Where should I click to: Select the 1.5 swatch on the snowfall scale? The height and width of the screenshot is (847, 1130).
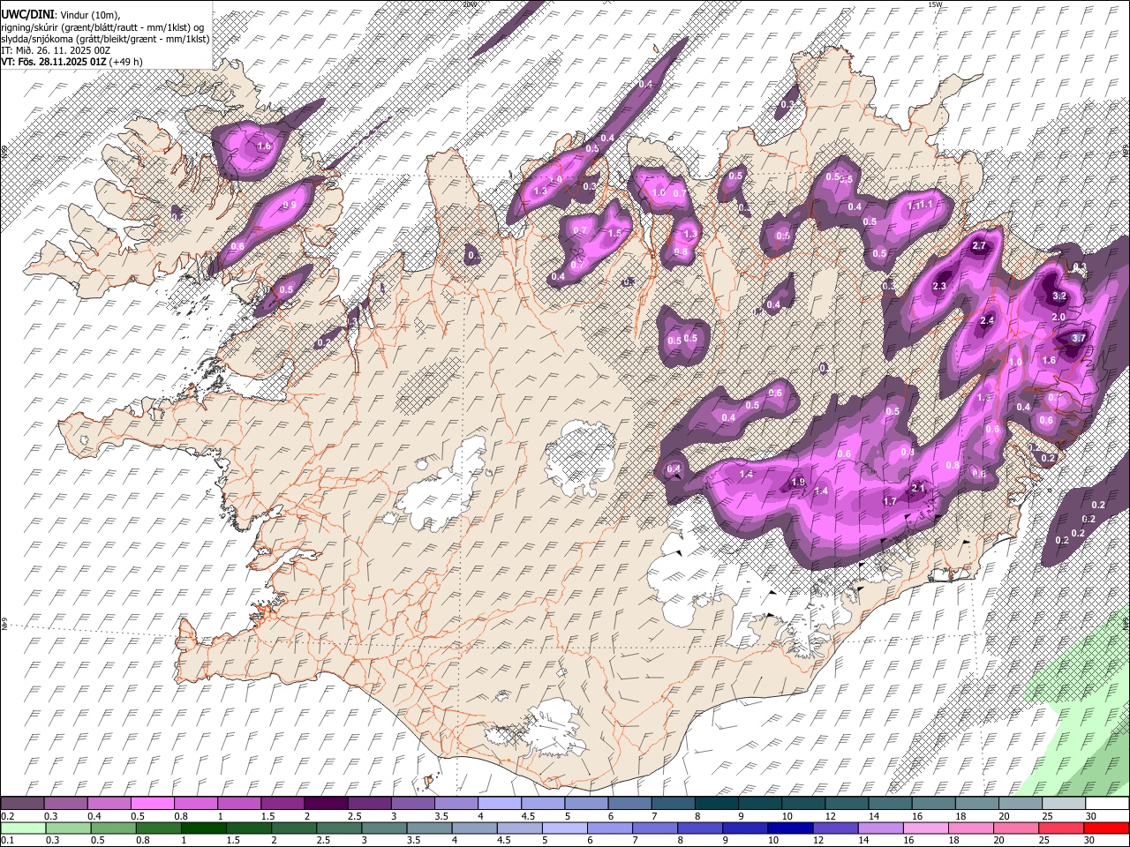[282, 804]
